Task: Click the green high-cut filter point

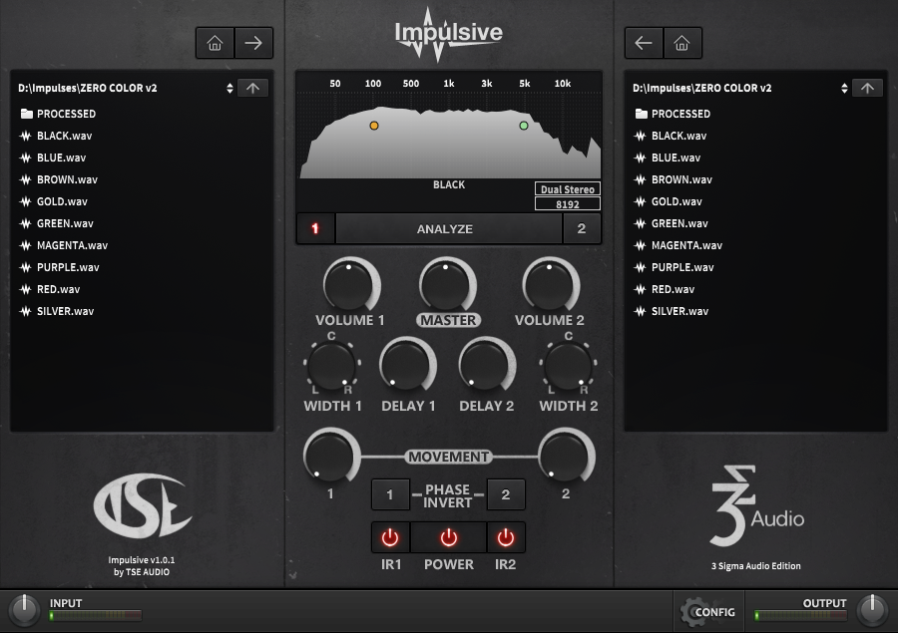Action: click(524, 126)
